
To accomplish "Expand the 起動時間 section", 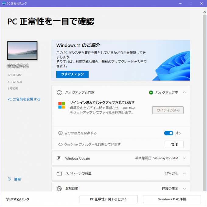I will click(x=184, y=189).
